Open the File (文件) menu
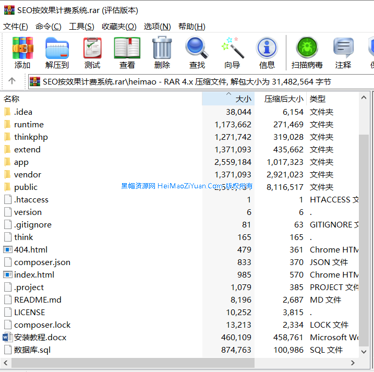This screenshot has height=372, width=374. 16,27
